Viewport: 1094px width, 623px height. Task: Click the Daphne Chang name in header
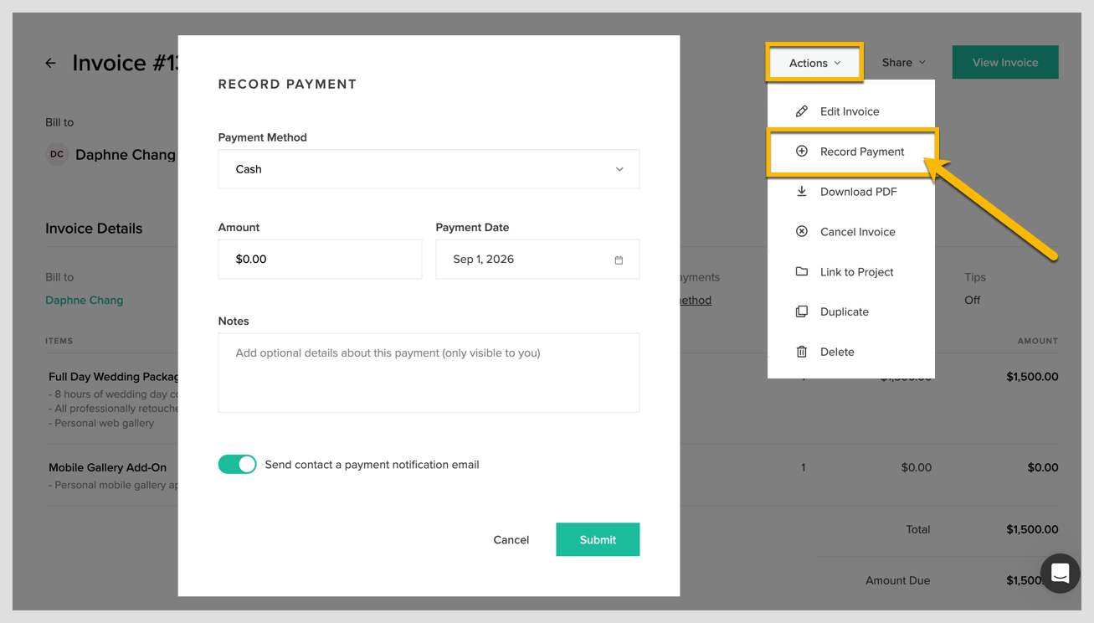(x=126, y=155)
